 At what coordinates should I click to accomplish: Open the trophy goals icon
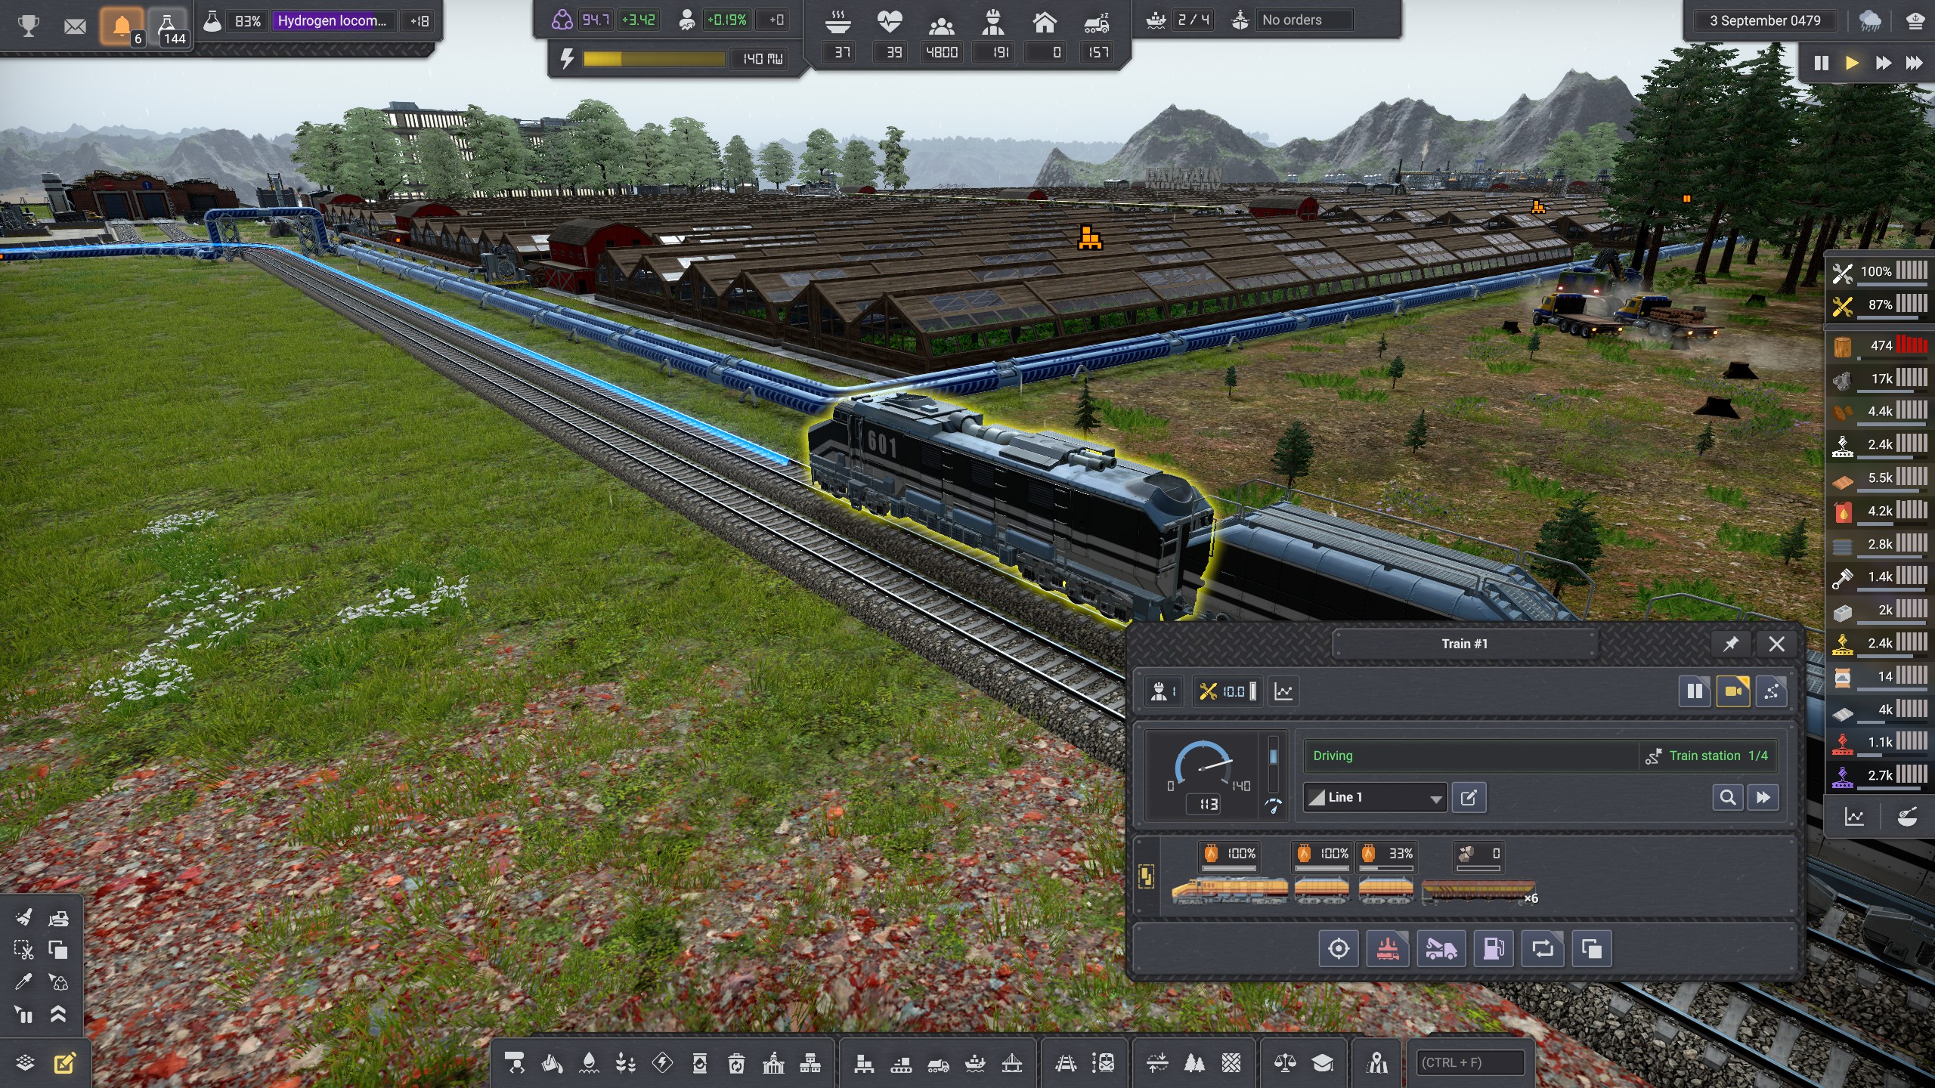tap(29, 26)
